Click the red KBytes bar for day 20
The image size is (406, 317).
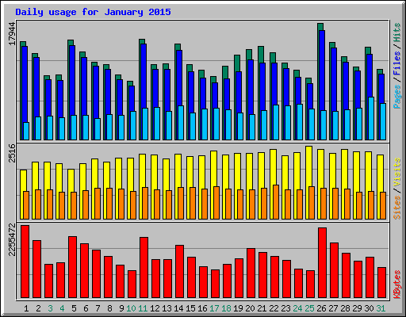(251, 273)
